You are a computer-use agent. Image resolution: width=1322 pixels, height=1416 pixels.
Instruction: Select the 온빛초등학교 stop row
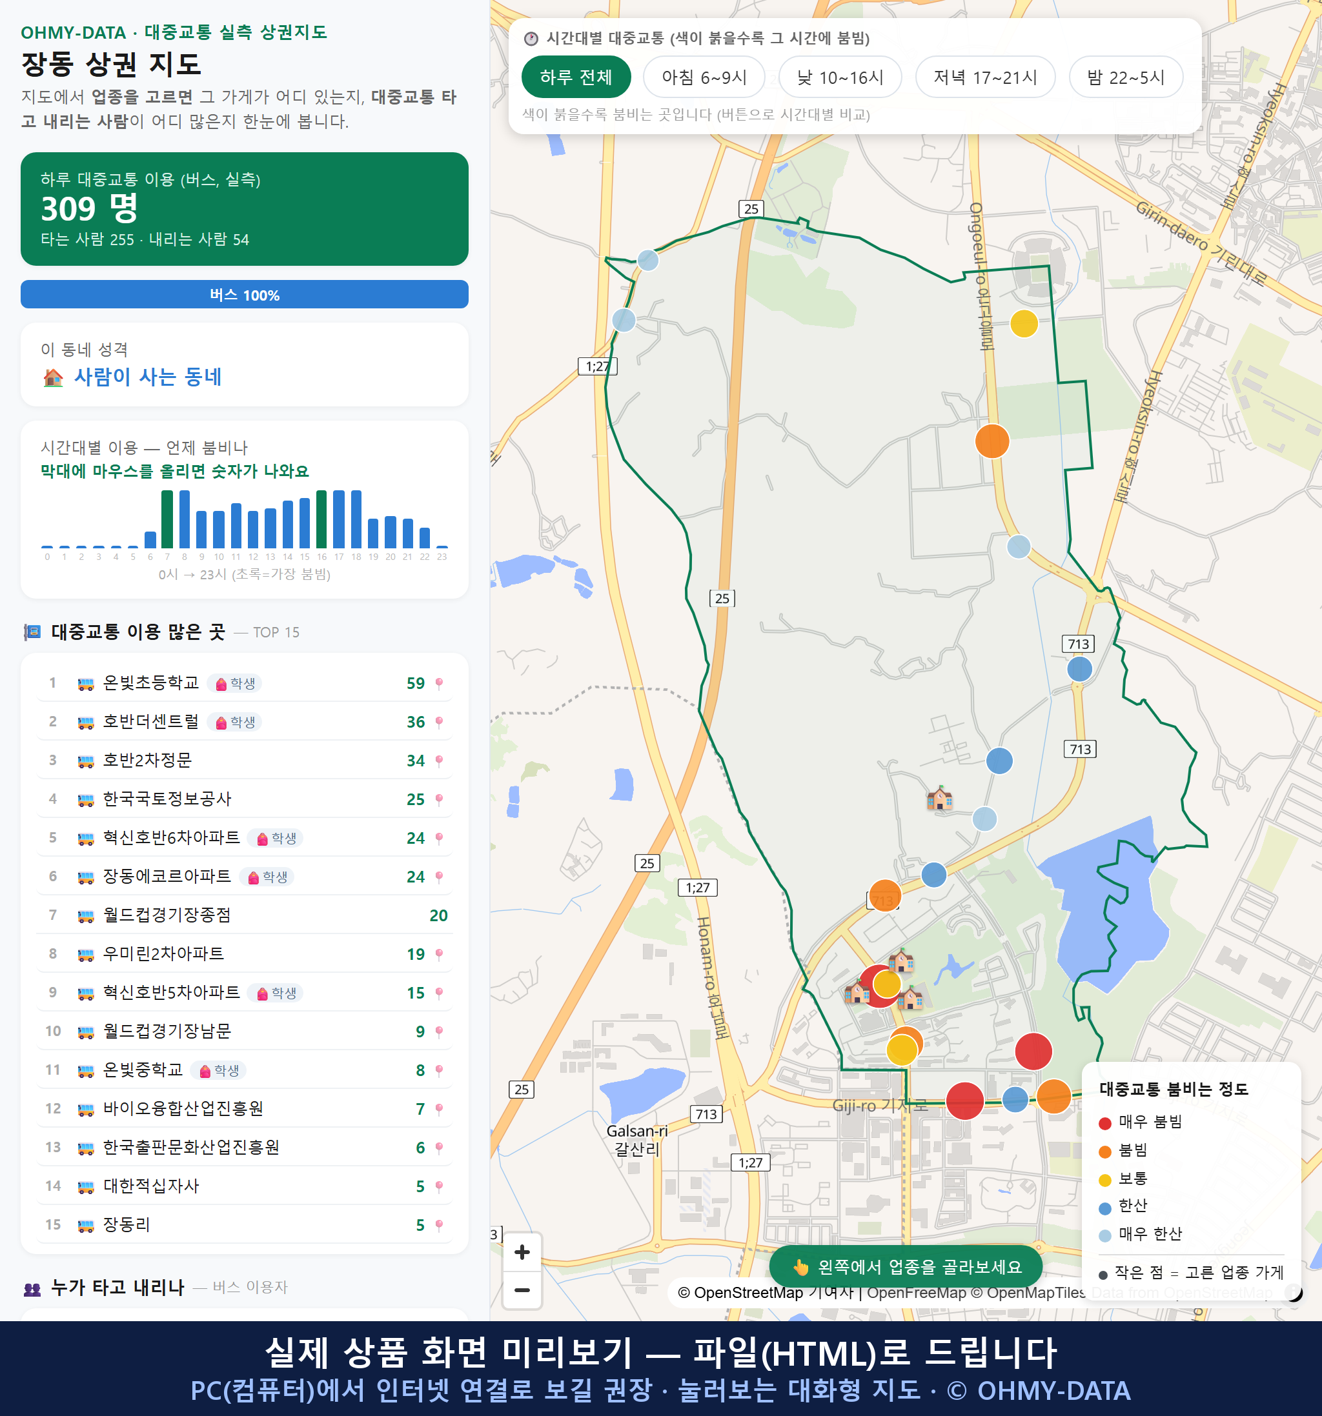pyautogui.click(x=245, y=683)
